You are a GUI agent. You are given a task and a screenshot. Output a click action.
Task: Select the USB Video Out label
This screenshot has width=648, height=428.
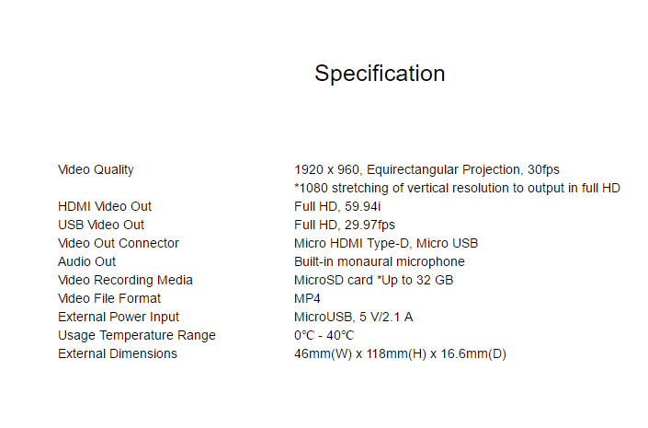(101, 225)
